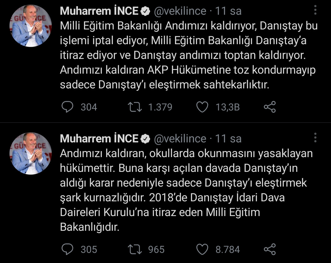
Task: Open Muharrem İNCE name on first tweet
Action: click(99, 11)
